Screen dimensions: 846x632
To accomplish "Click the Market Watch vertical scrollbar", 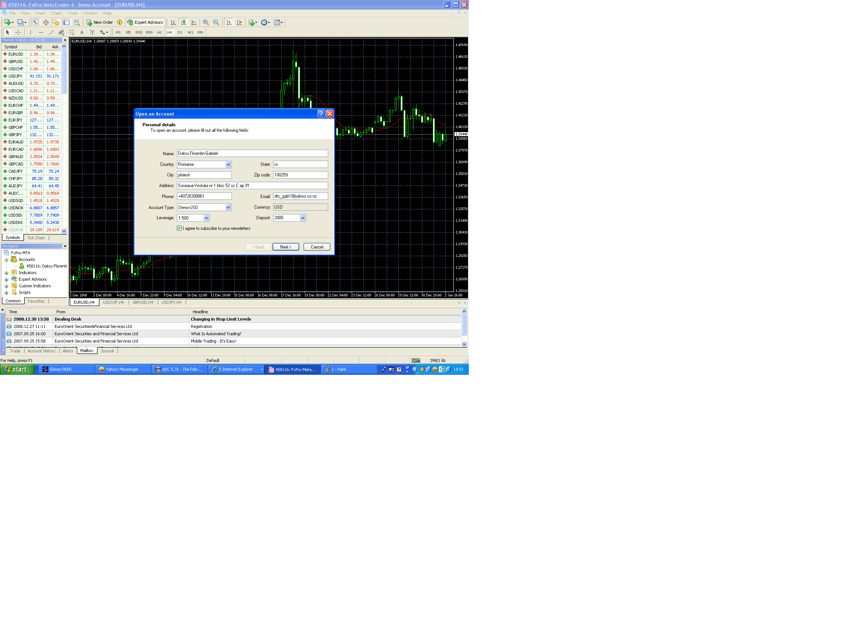I will click(x=64, y=139).
